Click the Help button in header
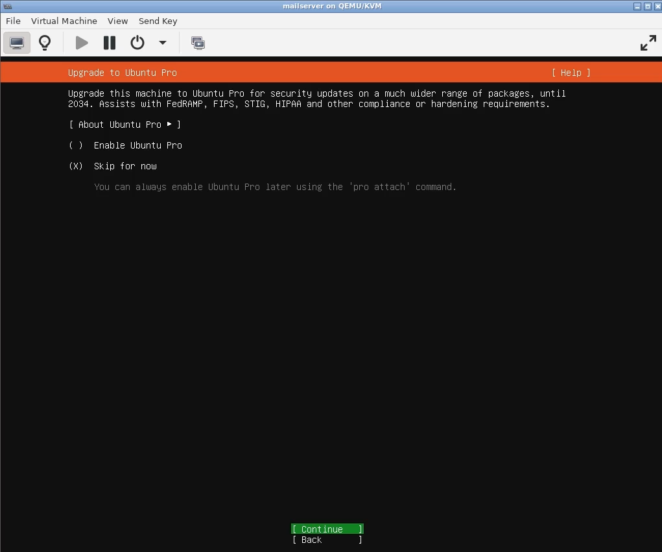Image resolution: width=662 pixels, height=552 pixels. (x=571, y=73)
